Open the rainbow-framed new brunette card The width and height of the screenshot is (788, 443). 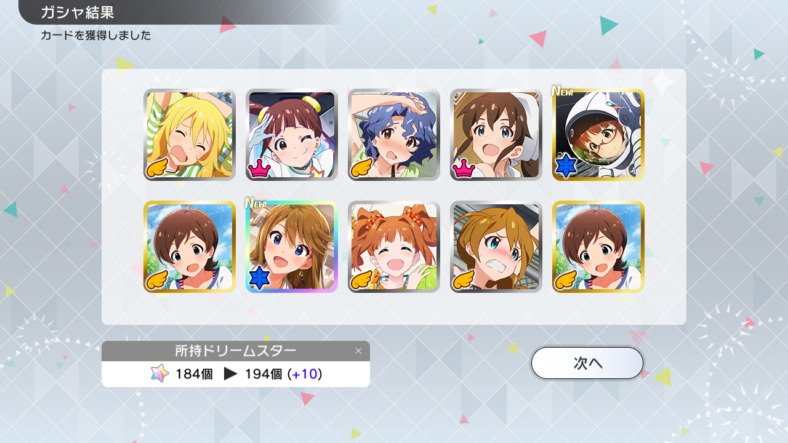point(292,247)
